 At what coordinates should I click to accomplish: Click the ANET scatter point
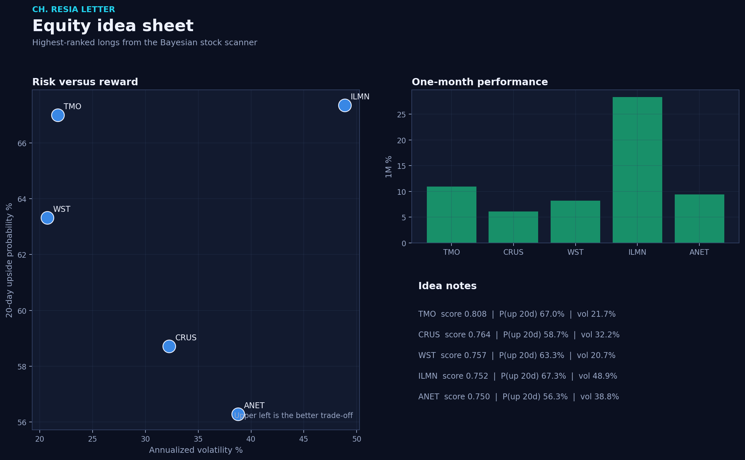(238, 414)
